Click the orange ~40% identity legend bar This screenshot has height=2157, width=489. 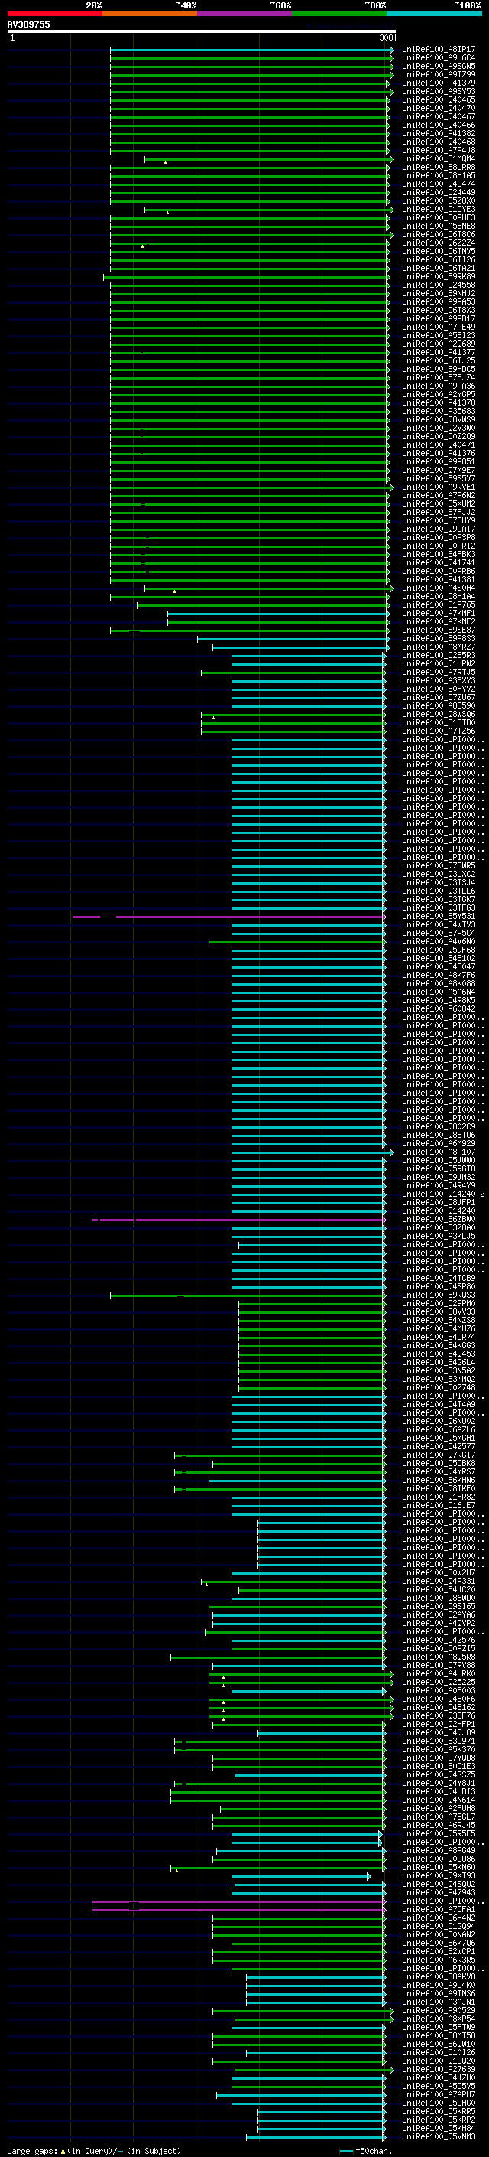pos(150,14)
